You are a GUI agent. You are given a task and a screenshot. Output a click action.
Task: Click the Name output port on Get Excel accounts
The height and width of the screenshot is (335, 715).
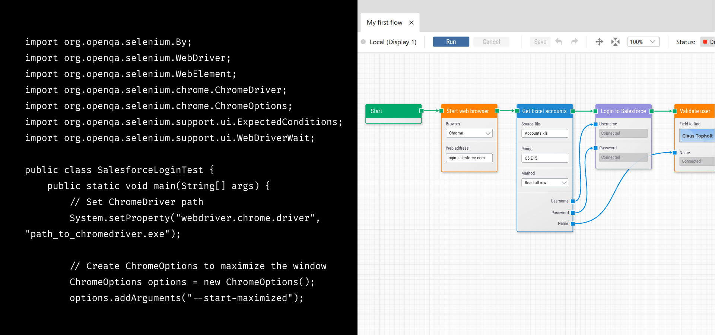(573, 224)
